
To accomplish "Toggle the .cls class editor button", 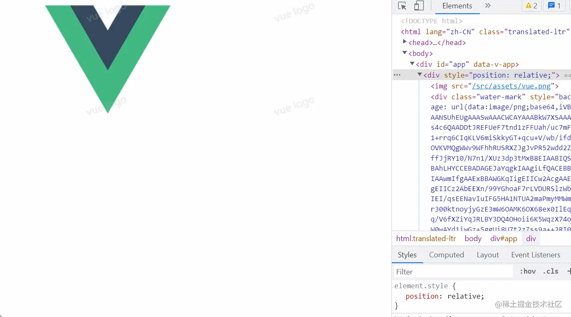I will click(551, 271).
